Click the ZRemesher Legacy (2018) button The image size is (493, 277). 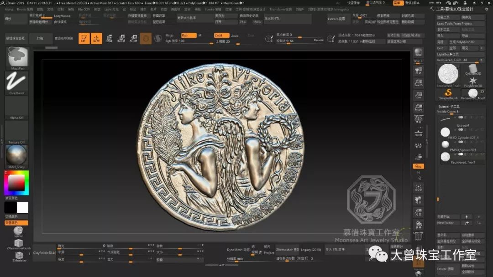click(x=311, y=250)
